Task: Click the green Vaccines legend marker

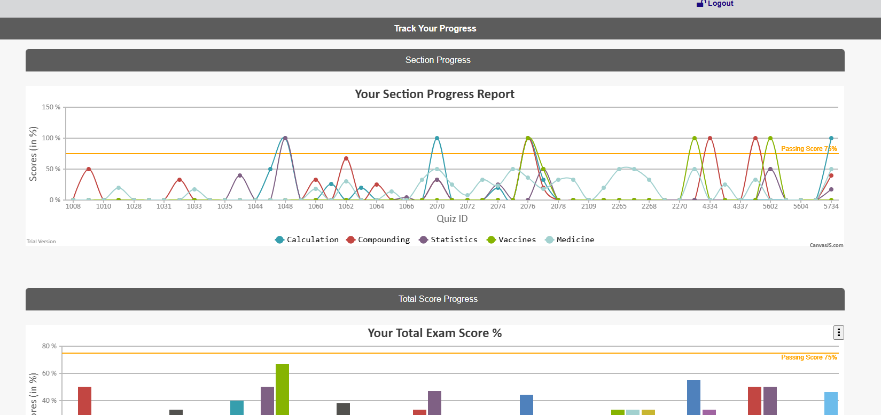Action: 492,240
